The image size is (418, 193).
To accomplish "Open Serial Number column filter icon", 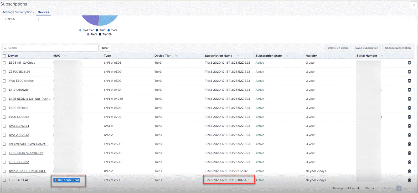I will pyautogui.click(x=382, y=56).
